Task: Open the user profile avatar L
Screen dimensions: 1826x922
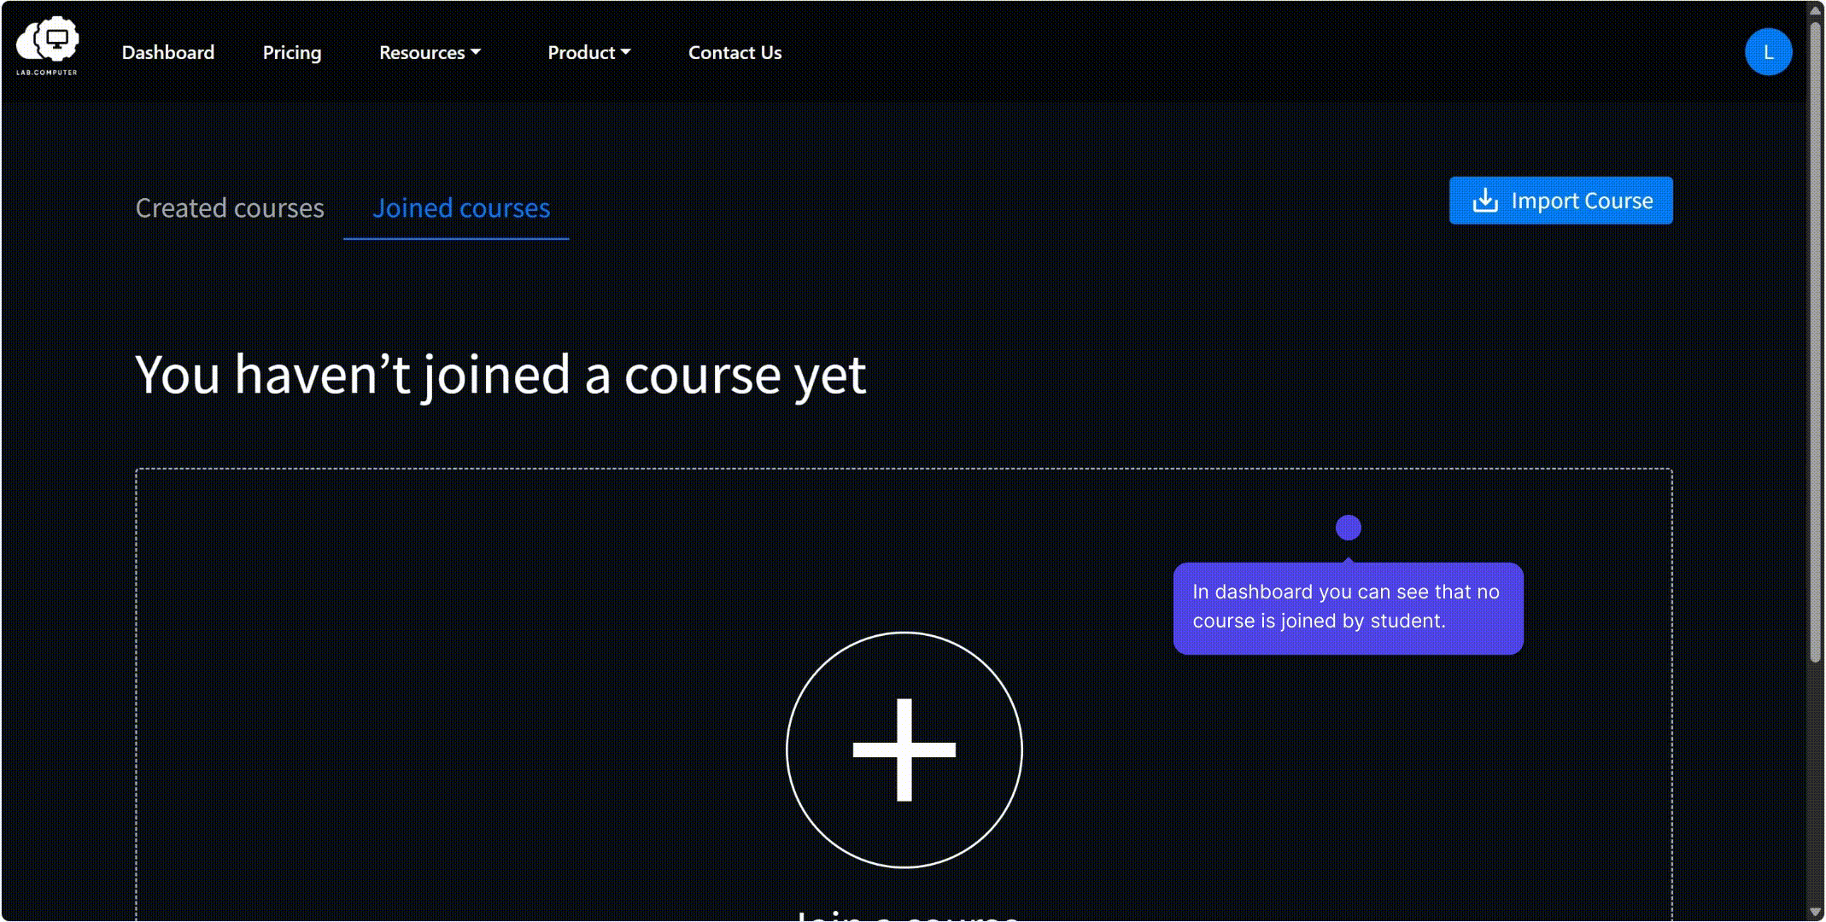Action: click(1768, 52)
